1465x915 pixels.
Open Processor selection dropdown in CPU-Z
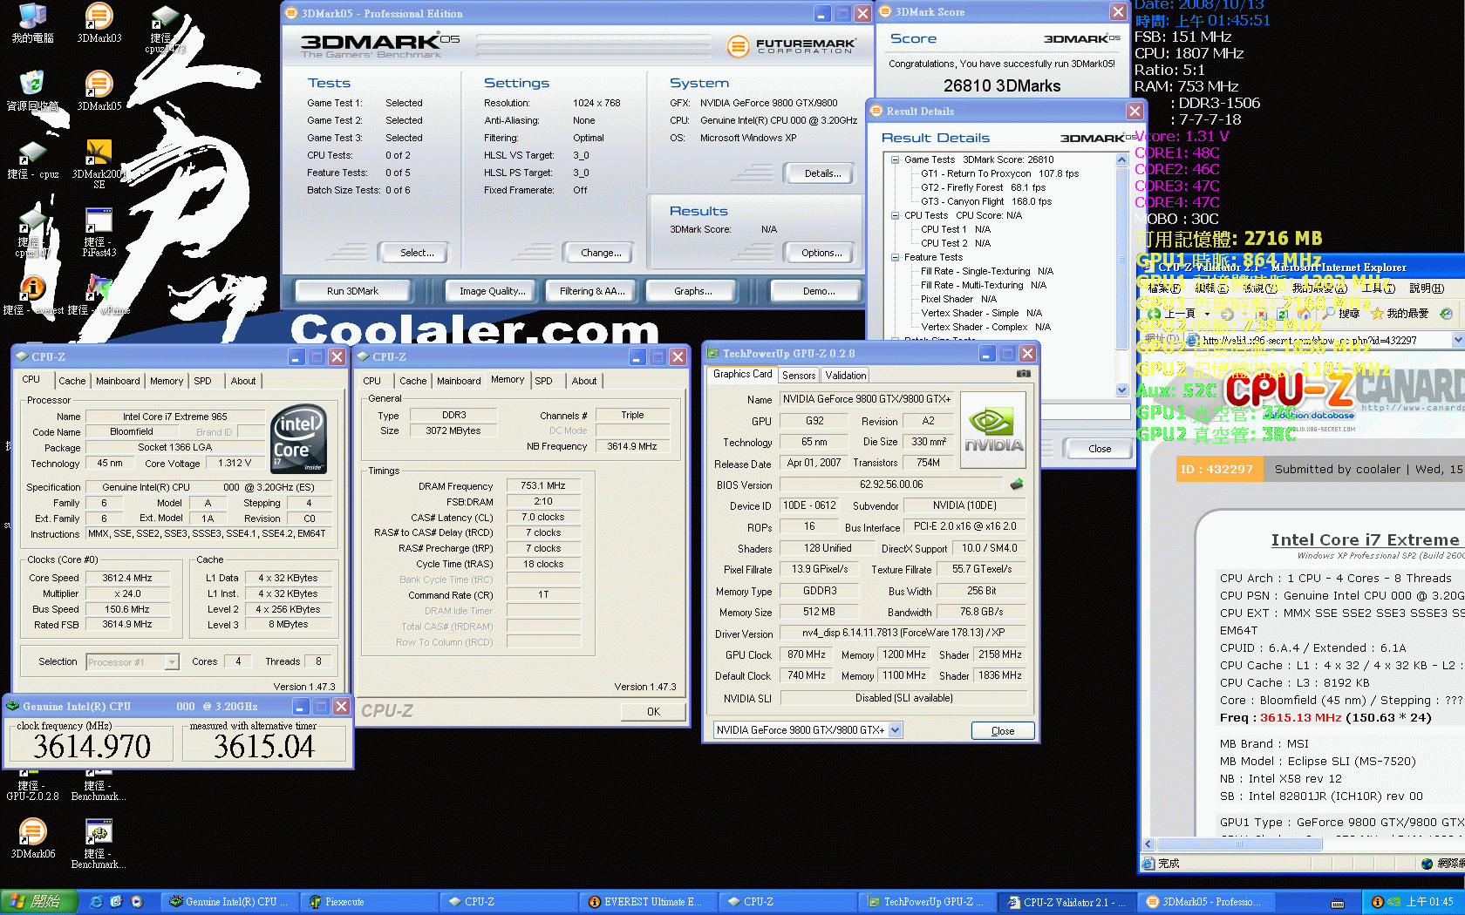(172, 662)
